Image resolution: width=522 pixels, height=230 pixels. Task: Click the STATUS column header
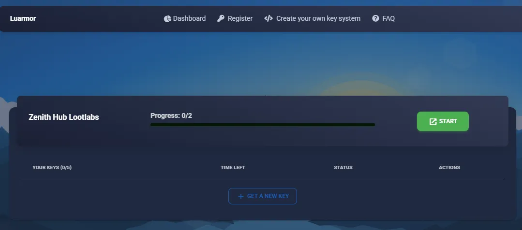tap(343, 168)
